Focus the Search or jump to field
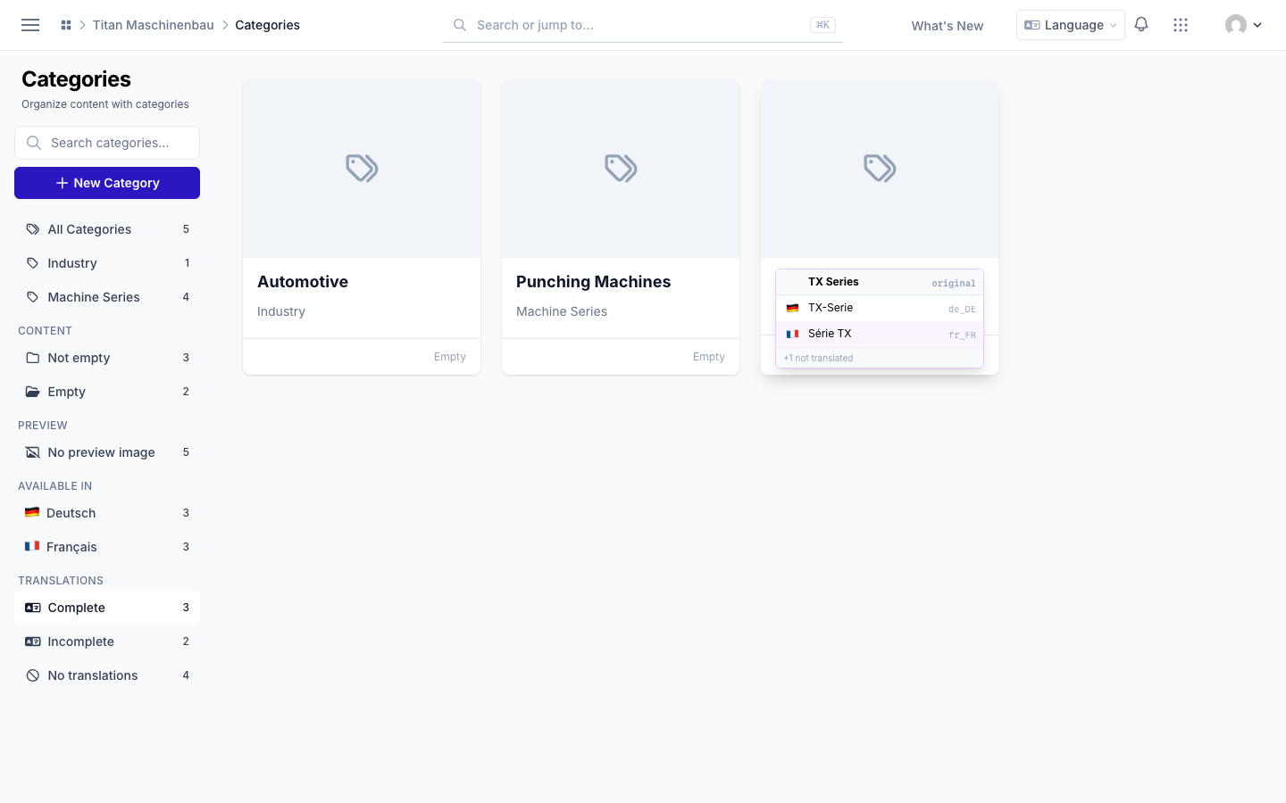The width and height of the screenshot is (1286, 803). pyautogui.click(x=643, y=25)
